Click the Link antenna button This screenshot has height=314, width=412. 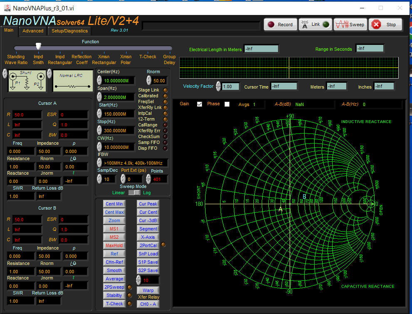click(x=315, y=25)
